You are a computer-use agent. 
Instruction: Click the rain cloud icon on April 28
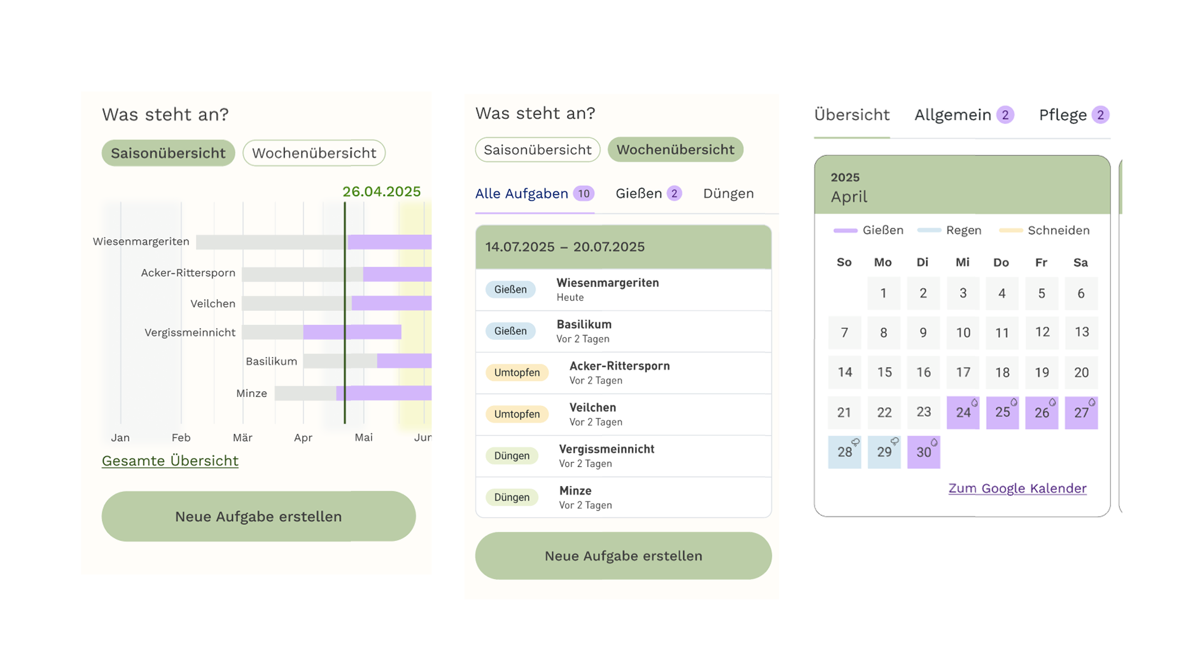point(856,442)
